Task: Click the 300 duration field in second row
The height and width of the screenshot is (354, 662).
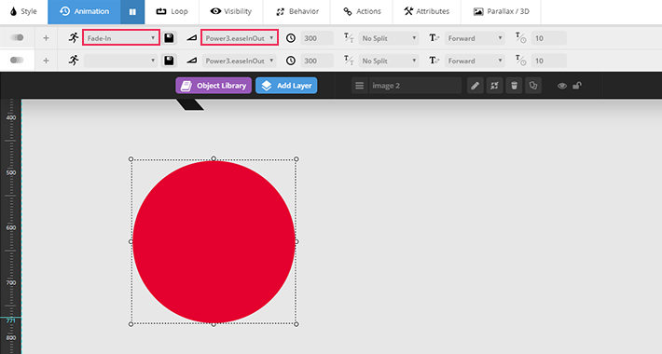Action: click(x=317, y=61)
